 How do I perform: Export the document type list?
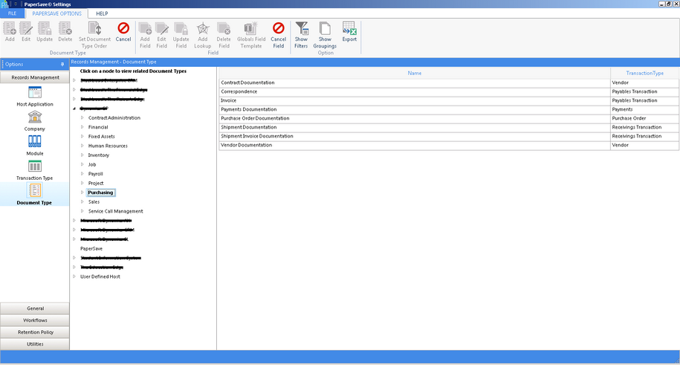click(x=349, y=32)
